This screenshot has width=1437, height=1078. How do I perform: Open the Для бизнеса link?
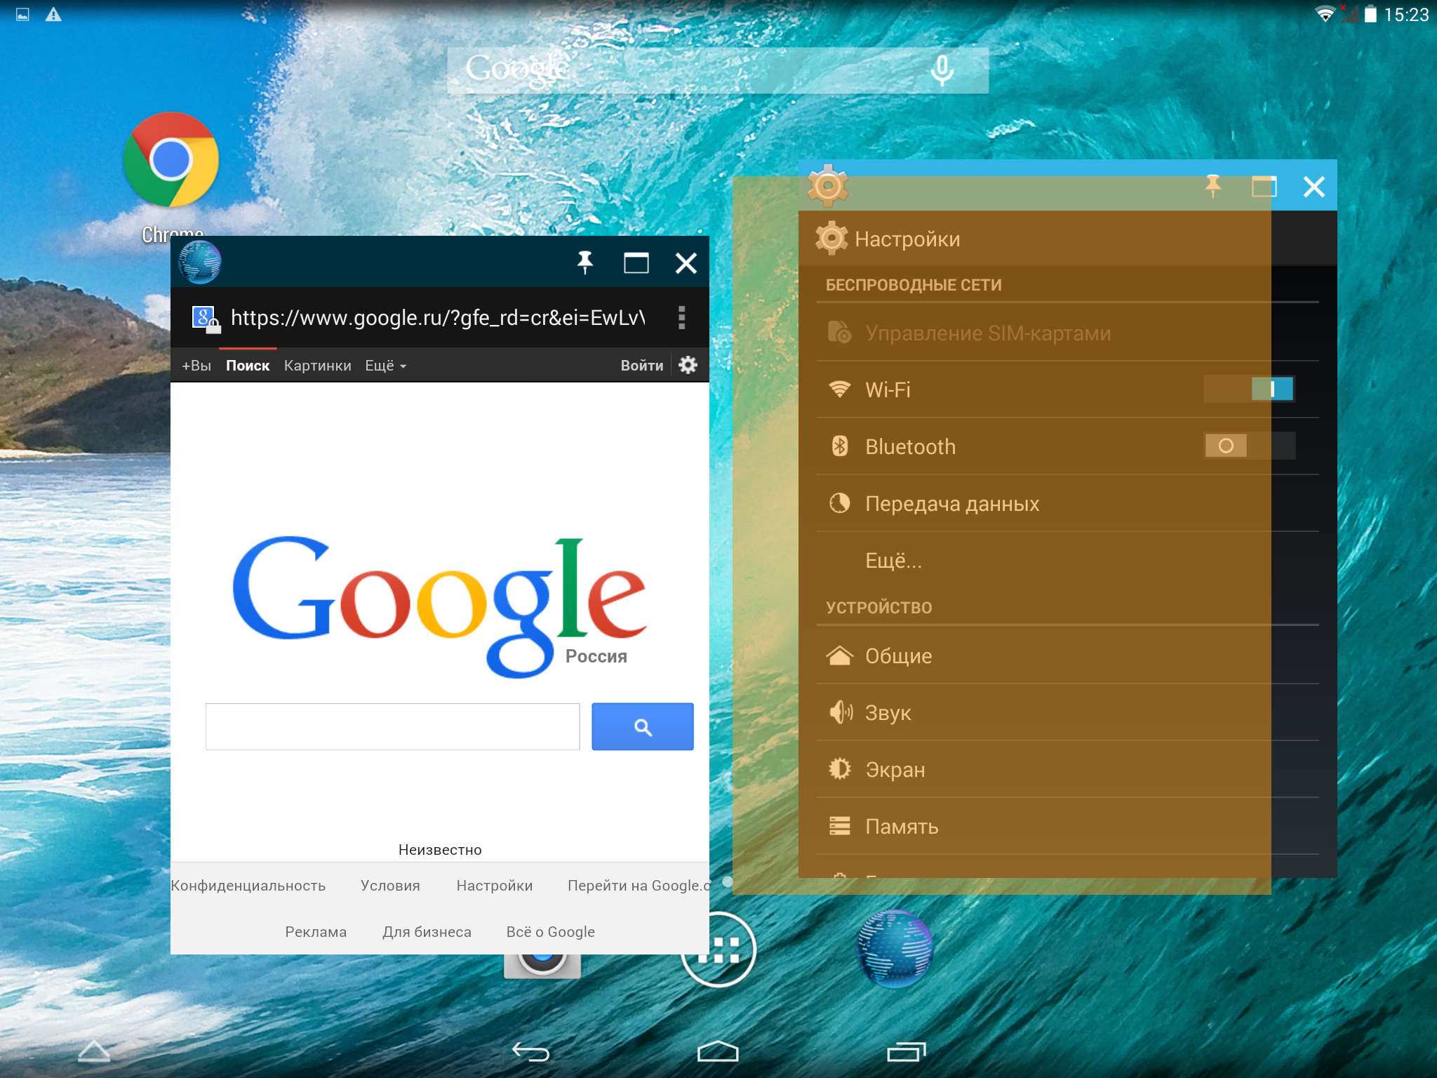(427, 932)
